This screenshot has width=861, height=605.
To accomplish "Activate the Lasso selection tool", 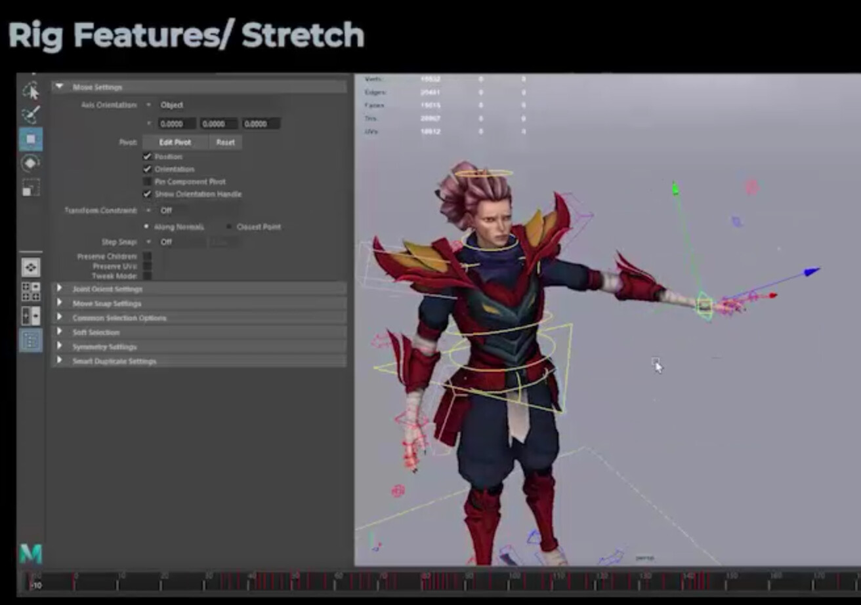I will click(30, 115).
